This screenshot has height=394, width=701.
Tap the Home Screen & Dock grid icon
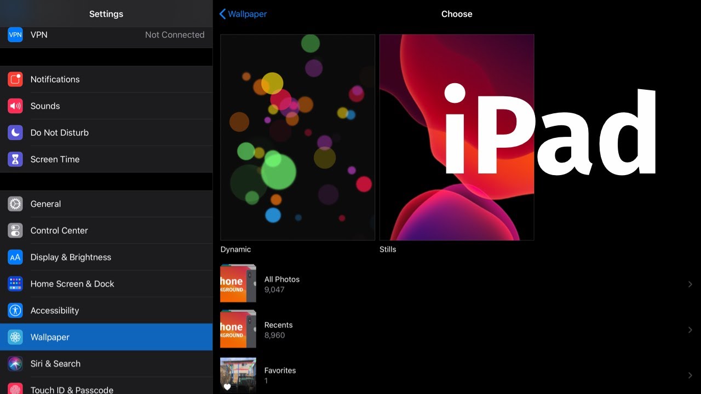(x=15, y=284)
